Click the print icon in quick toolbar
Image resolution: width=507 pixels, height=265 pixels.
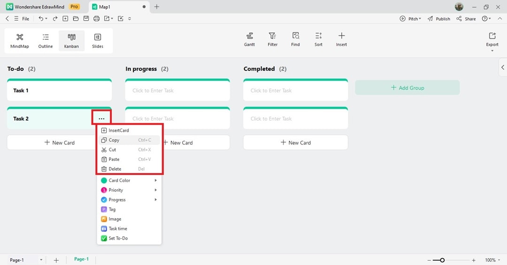96,19
